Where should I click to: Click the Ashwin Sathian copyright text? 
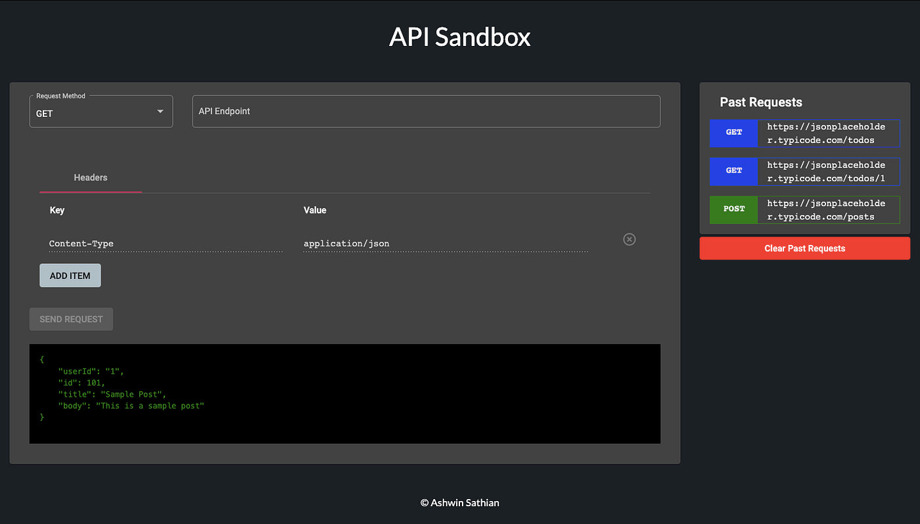(x=459, y=502)
